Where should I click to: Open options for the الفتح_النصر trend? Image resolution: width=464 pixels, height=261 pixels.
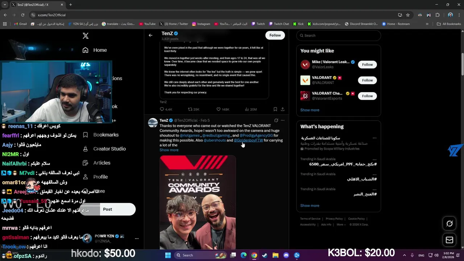click(x=374, y=189)
